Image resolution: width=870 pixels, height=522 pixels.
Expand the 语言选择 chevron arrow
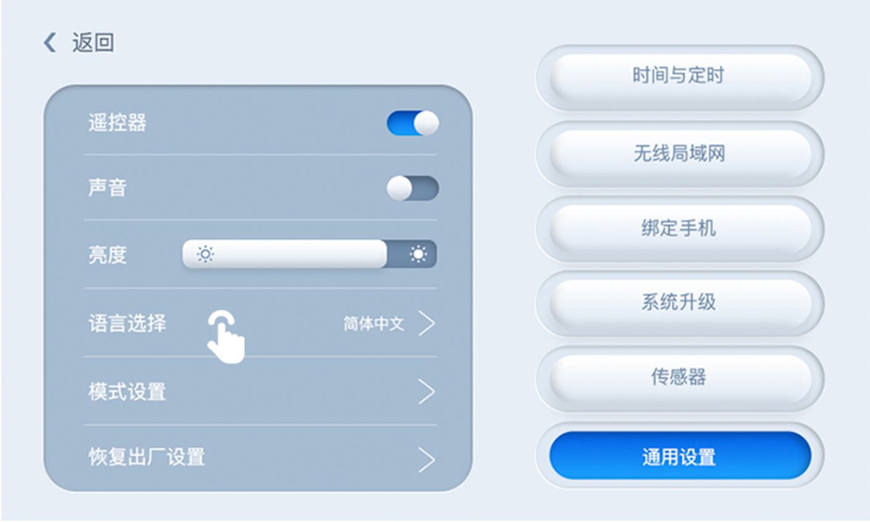(427, 323)
